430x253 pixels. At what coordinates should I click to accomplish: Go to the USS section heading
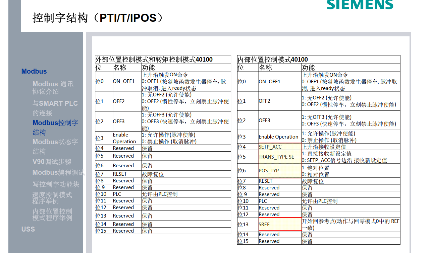pyautogui.click(x=28, y=229)
